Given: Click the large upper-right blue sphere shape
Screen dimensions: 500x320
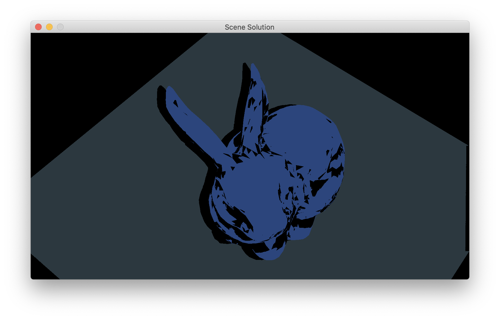Looking at the screenshot, I should pyautogui.click(x=302, y=132).
